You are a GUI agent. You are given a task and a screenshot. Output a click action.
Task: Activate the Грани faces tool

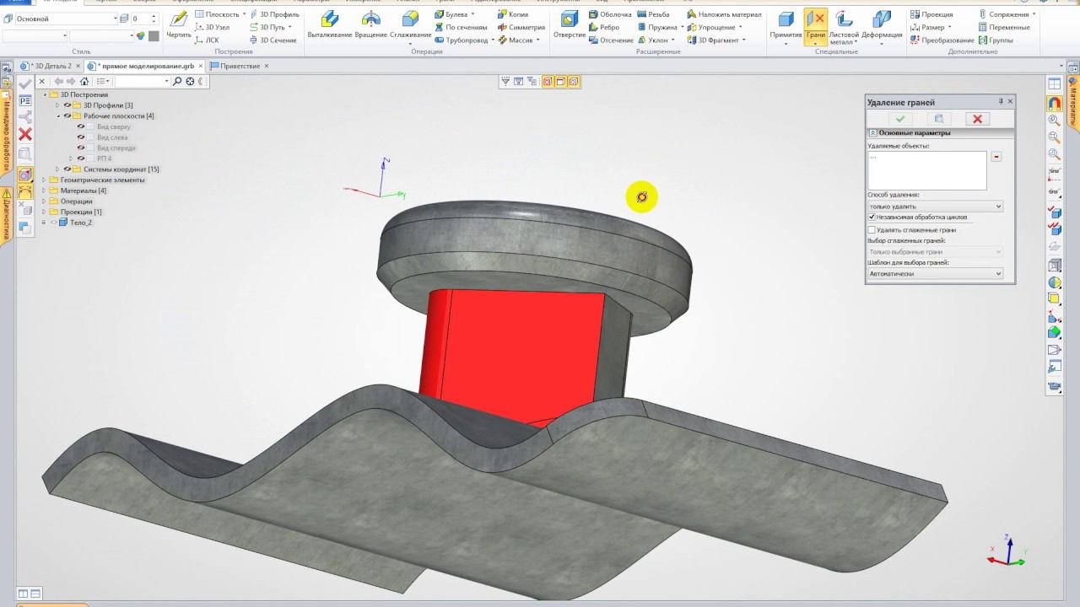pos(816,25)
